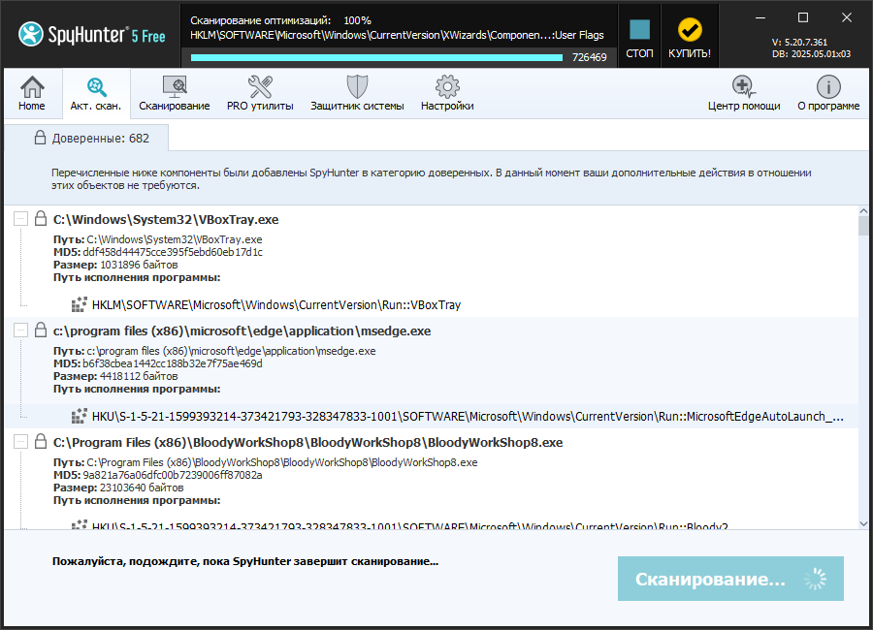Select the C:\Windows\System32\VBoxTray.exe heading
The height and width of the screenshot is (630, 873).
tap(166, 219)
